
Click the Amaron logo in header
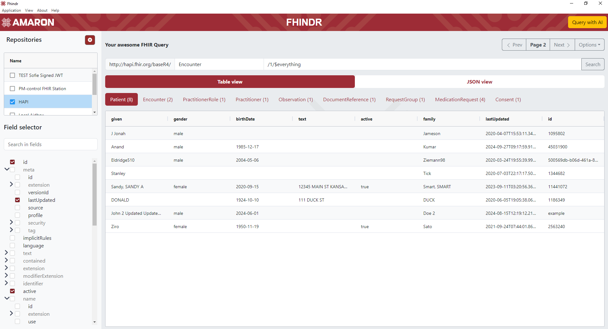[28, 22]
